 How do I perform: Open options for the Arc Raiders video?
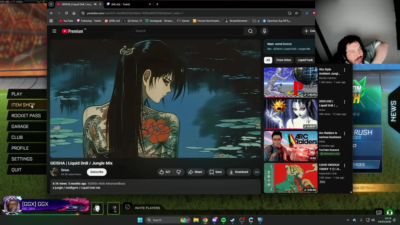tap(344, 134)
